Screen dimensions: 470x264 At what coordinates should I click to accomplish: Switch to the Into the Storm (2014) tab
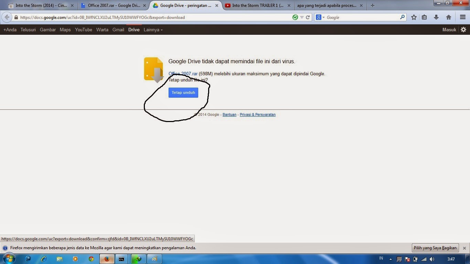tap(41, 5)
